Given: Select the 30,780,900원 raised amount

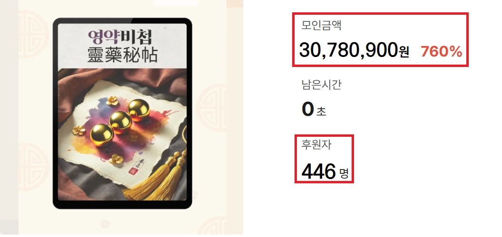Looking at the screenshot, I should [x=354, y=50].
